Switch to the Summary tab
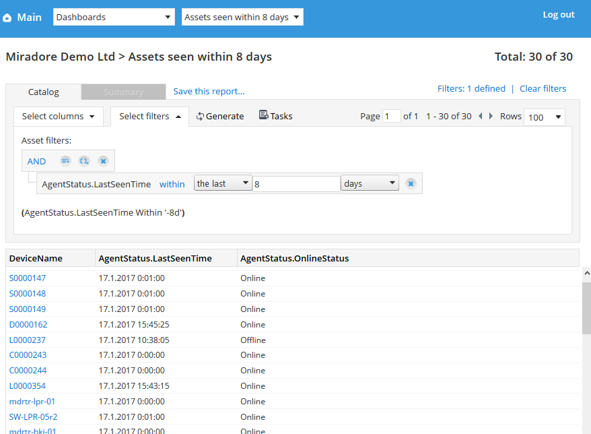 click(123, 92)
